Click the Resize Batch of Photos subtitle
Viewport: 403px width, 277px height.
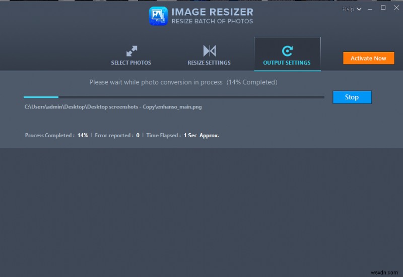(212, 21)
